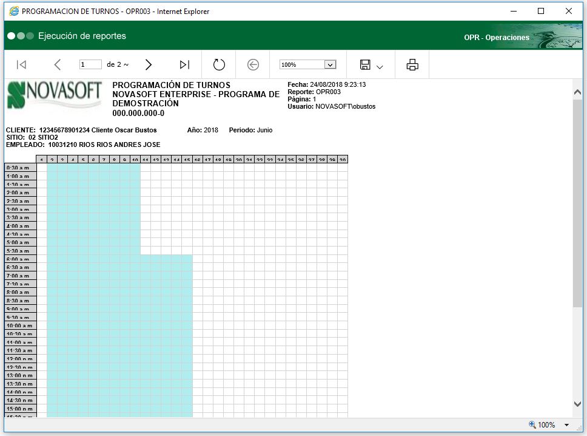Click the day 30 column header
The width and height of the screenshot is (587, 436).
coord(343,159)
